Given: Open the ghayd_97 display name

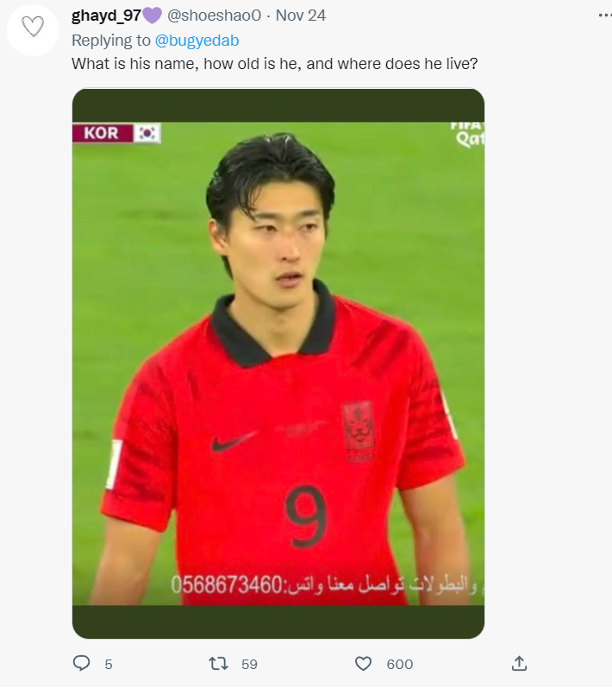Looking at the screenshot, I should click(x=106, y=16).
